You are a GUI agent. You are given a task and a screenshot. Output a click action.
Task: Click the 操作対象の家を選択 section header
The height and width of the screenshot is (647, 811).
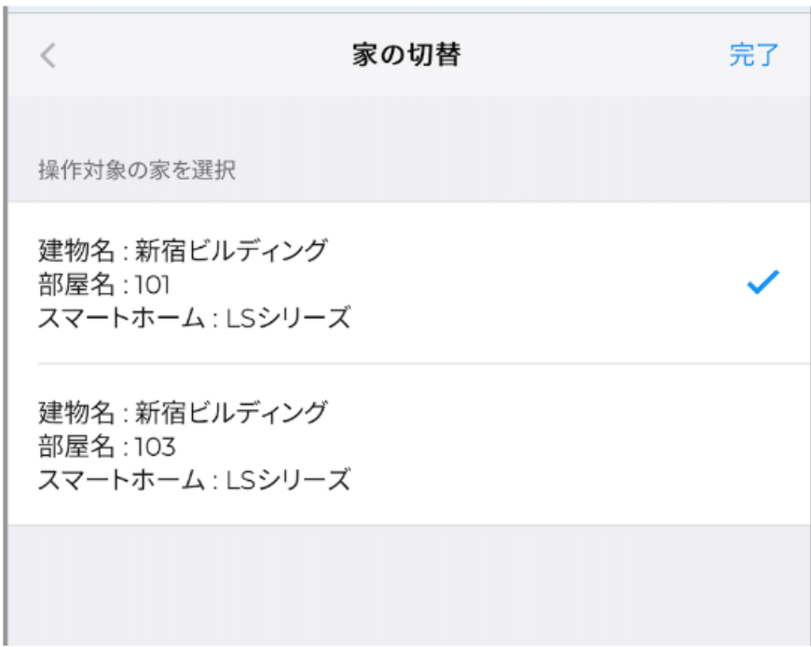136,171
